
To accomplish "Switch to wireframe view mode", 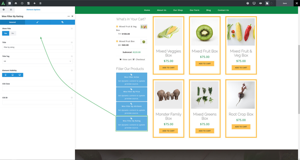I will point(10,9).
